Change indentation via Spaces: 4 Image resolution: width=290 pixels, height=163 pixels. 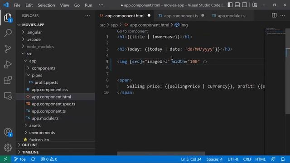click(x=214, y=159)
